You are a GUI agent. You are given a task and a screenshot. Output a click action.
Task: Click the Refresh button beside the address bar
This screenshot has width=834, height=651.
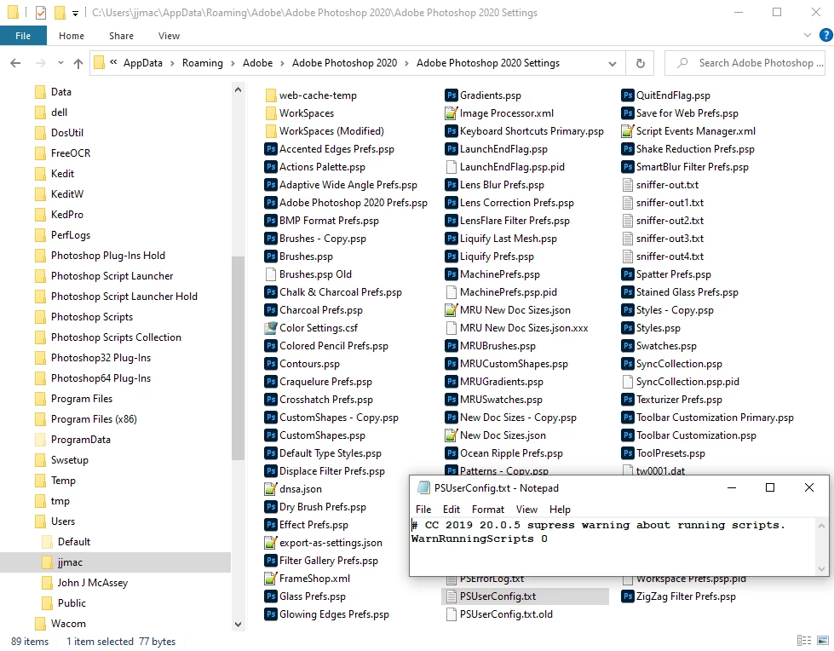641,63
